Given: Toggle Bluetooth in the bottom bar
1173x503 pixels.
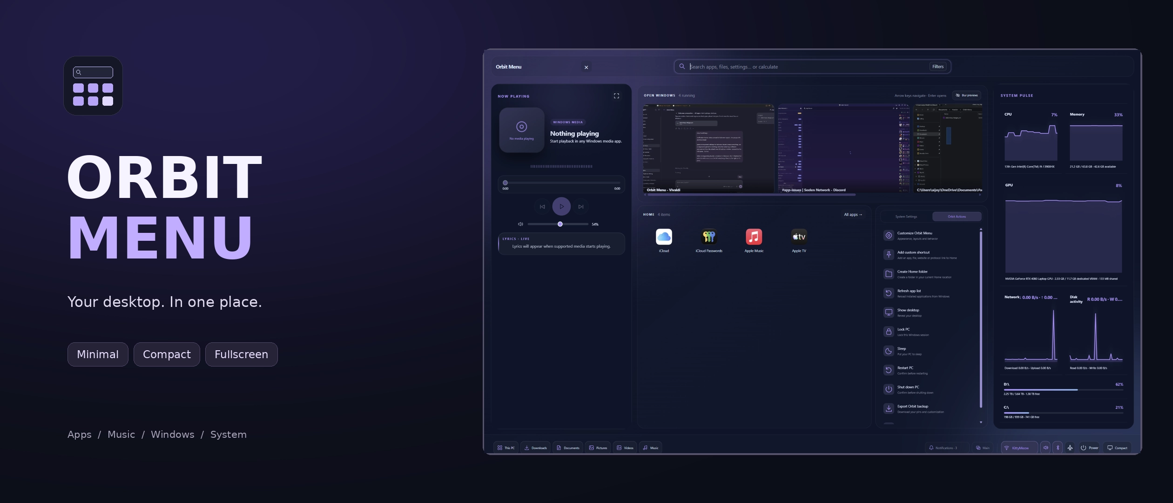Looking at the screenshot, I should pyautogui.click(x=1058, y=448).
